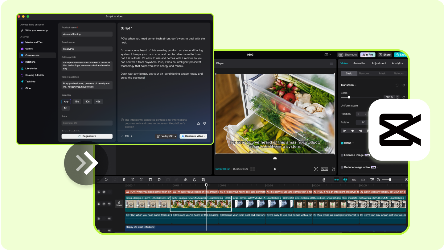
Task: Add a keyframe for Transform
Action: point(404,85)
